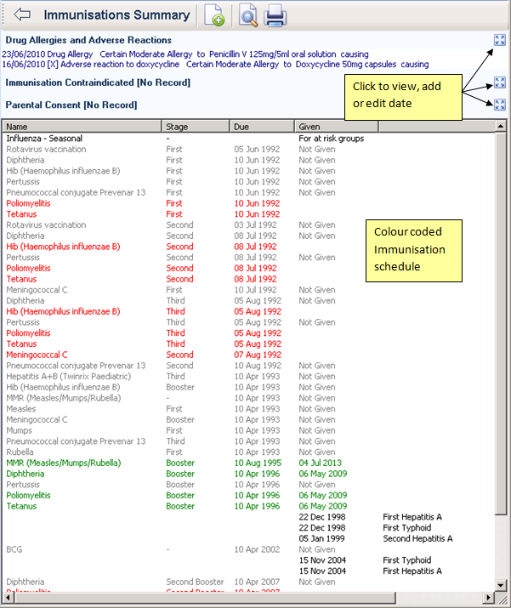
Task: Expand the Parental Consent section
Action: (x=499, y=105)
